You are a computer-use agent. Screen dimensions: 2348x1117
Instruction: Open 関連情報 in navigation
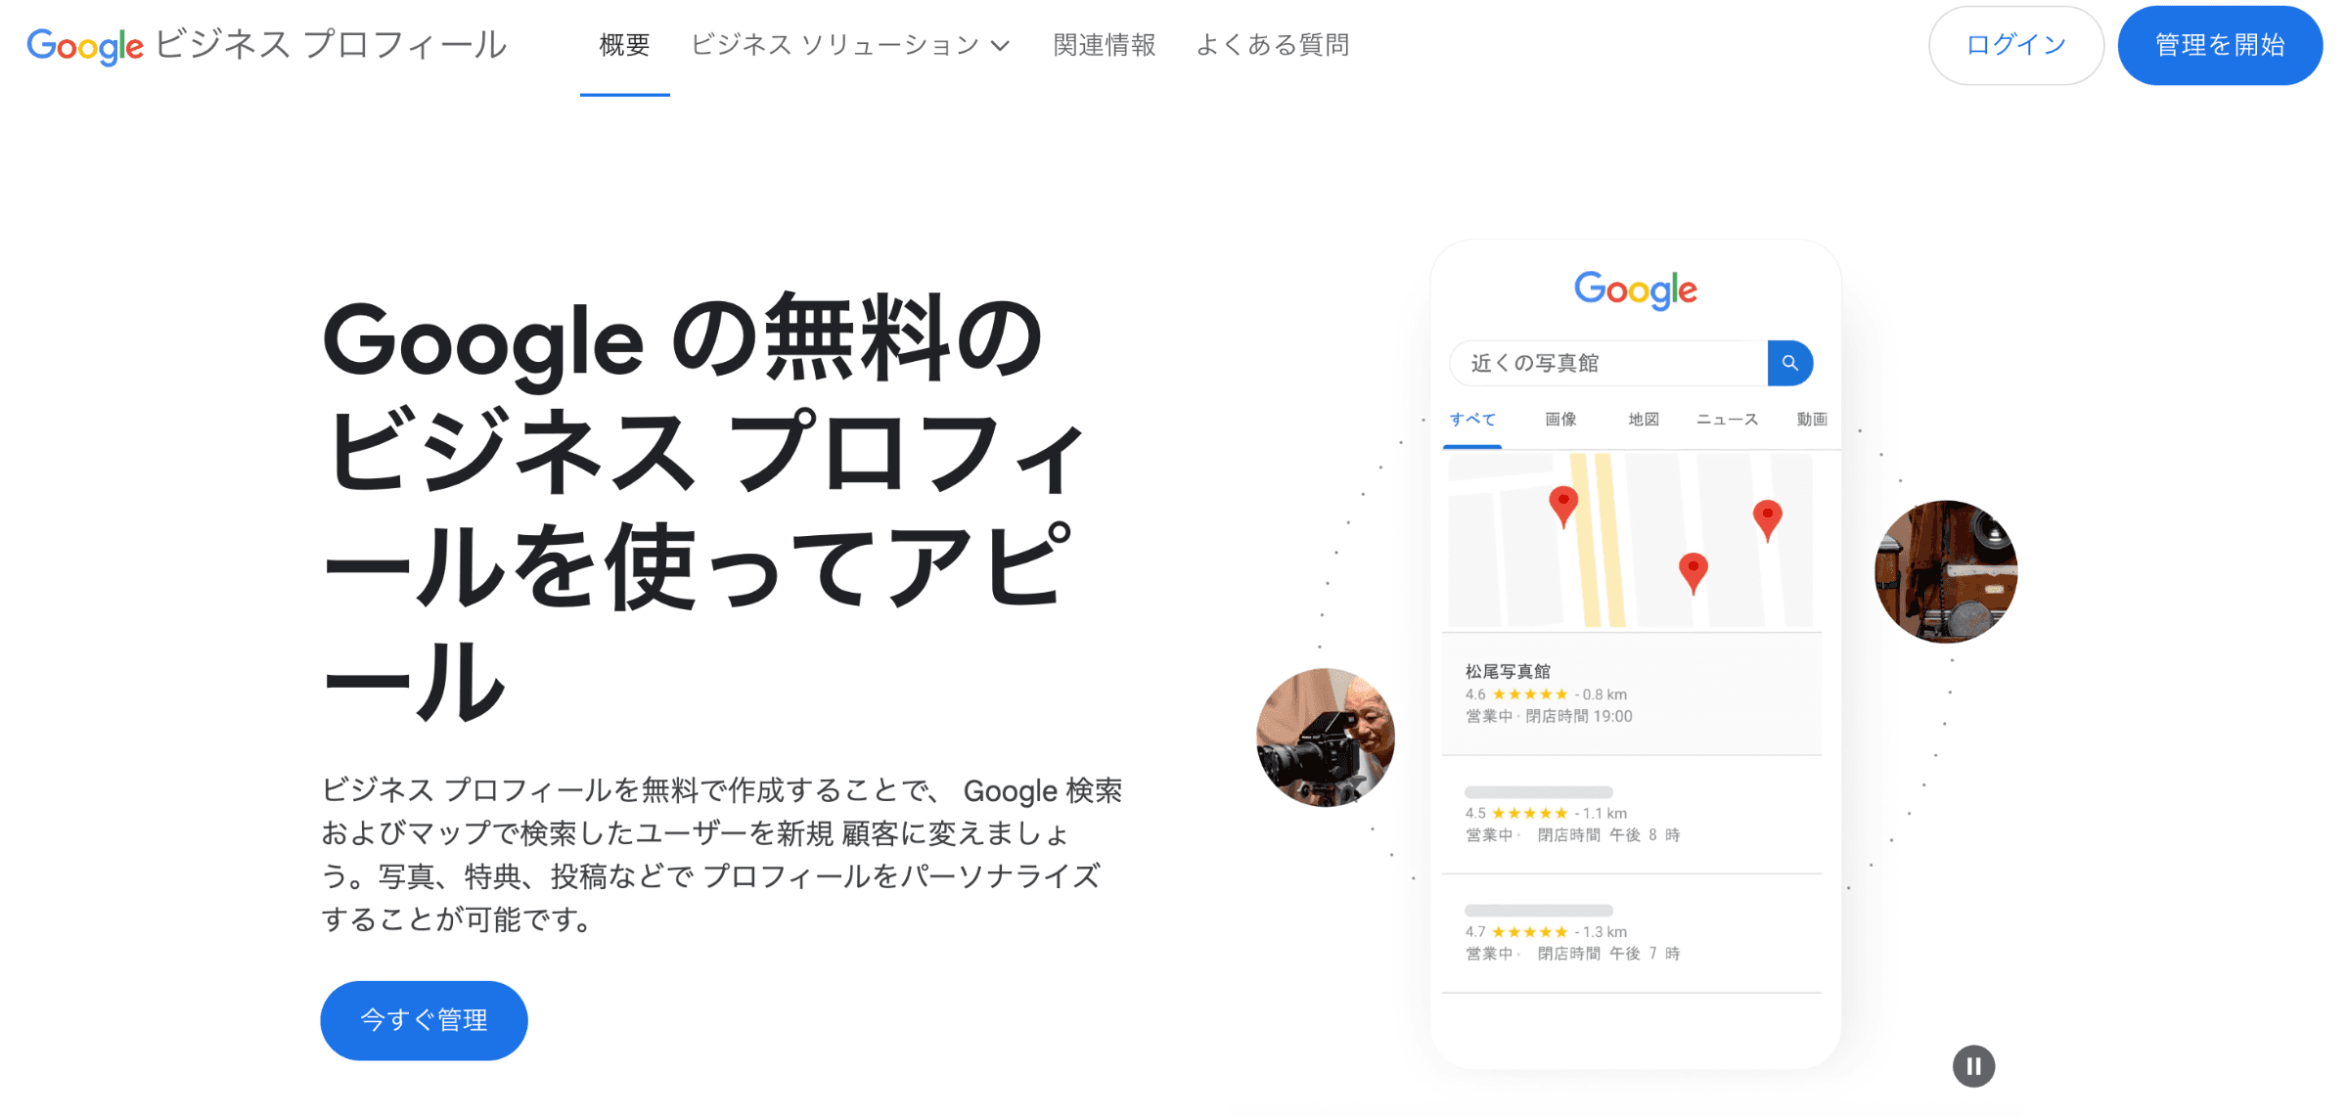(1105, 45)
